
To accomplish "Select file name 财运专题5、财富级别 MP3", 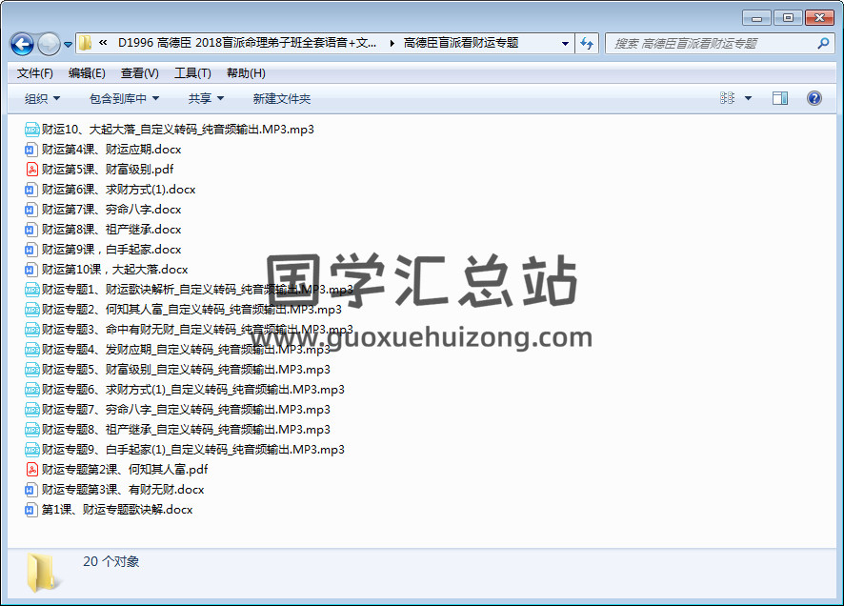I will coord(186,369).
